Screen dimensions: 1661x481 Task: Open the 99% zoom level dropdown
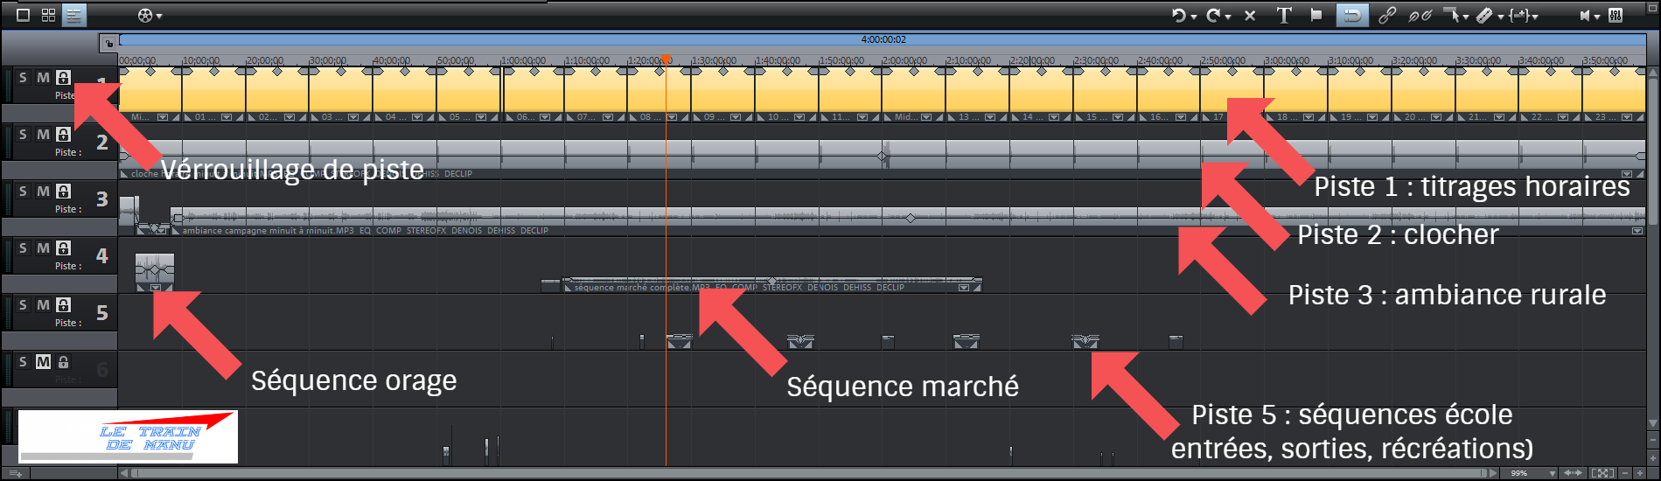(x=1552, y=473)
